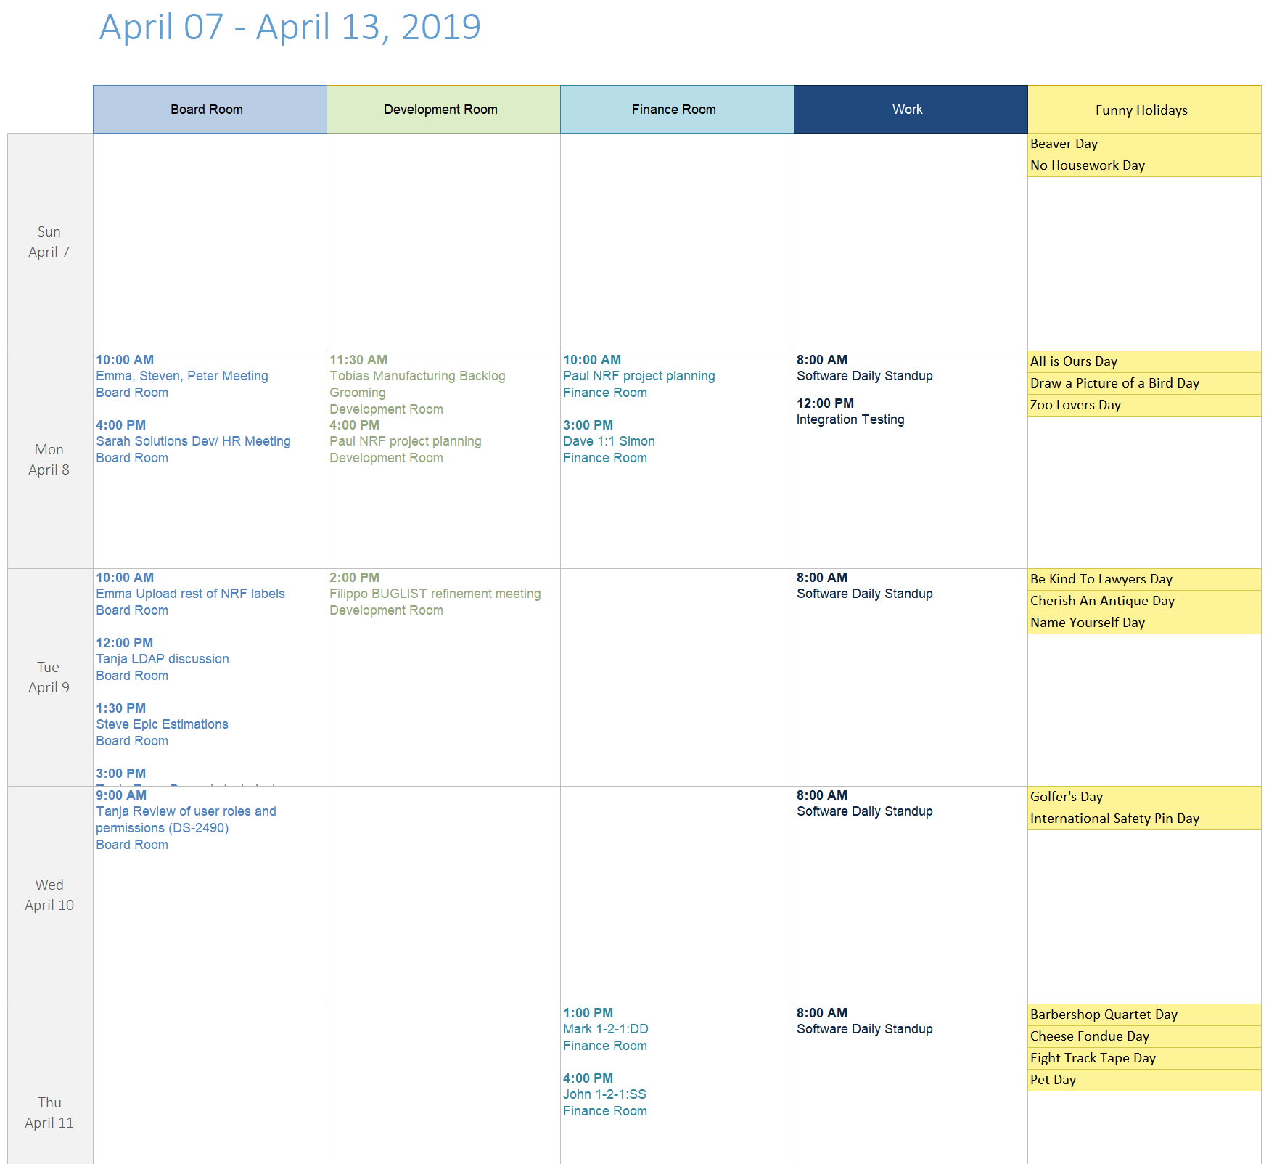Select the Board Room column header

point(210,110)
